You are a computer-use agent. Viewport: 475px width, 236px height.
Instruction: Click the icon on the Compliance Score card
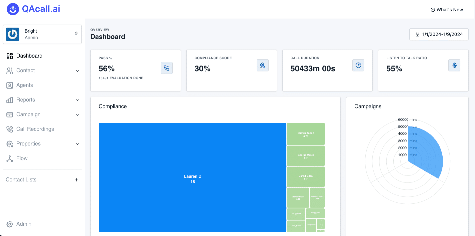(262, 65)
